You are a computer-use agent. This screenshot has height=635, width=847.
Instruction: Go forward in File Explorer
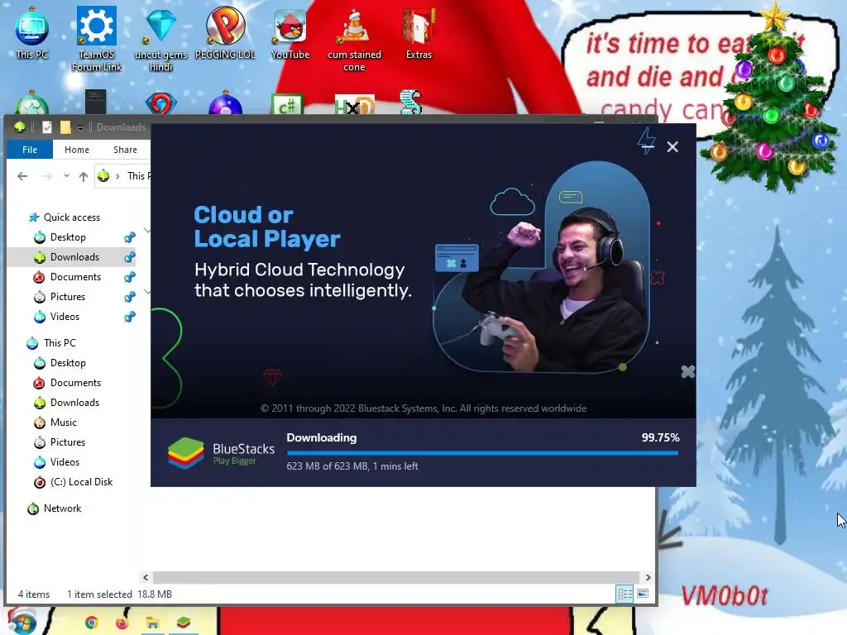(47, 176)
